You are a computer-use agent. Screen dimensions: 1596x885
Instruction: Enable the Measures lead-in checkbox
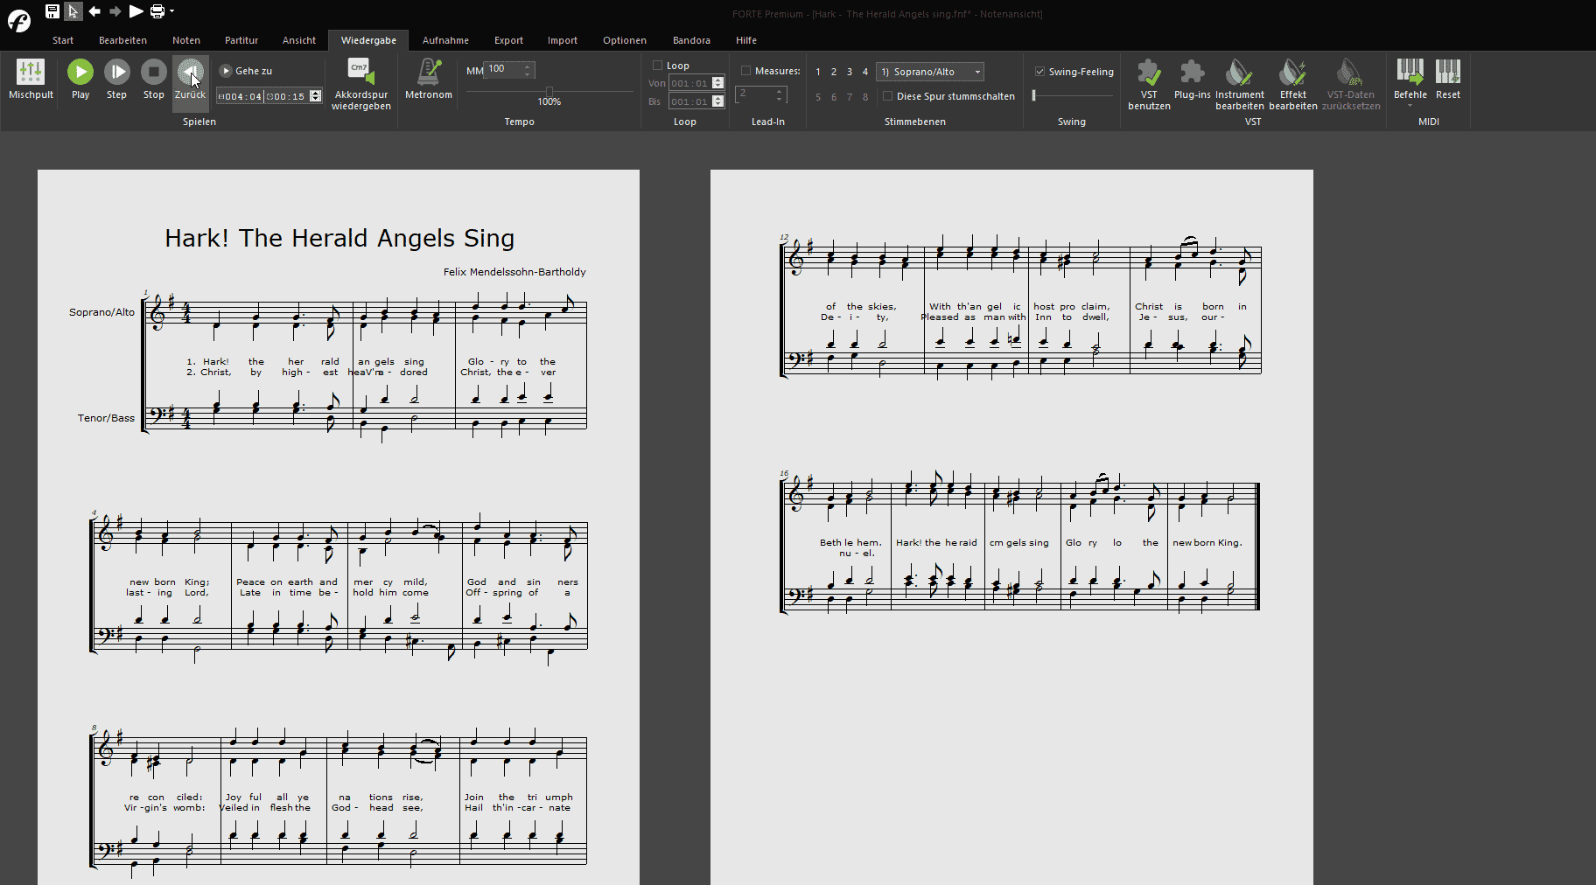(x=745, y=71)
